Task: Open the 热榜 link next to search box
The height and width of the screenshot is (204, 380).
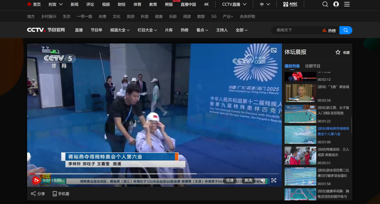Action: point(329,31)
